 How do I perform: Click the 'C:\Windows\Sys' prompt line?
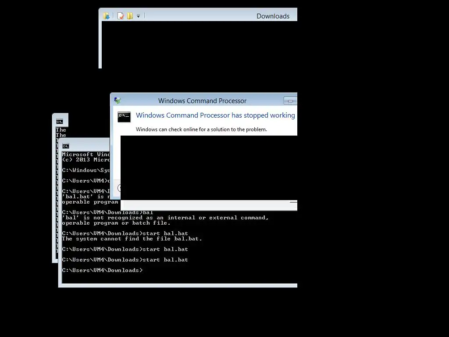point(86,170)
